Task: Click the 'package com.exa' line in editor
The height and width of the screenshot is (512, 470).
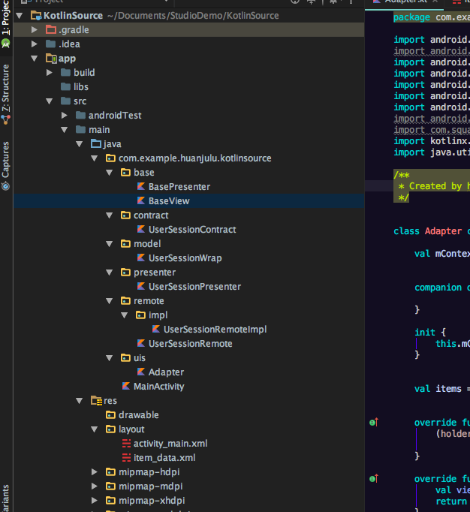Action: click(x=431, y=17)
